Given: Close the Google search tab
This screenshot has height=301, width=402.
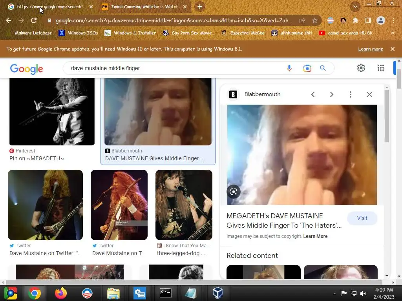Looking at the screenshot, I should pos(91,7).
